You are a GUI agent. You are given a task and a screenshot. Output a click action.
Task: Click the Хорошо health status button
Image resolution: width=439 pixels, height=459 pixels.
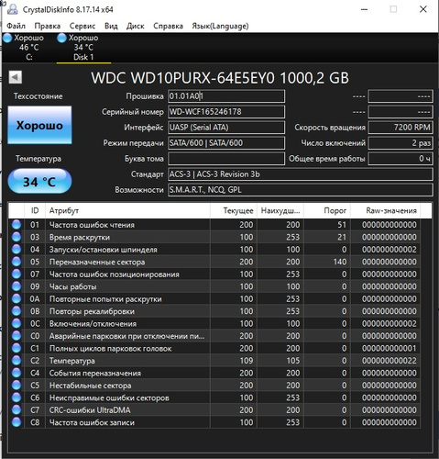coord(39,125)
